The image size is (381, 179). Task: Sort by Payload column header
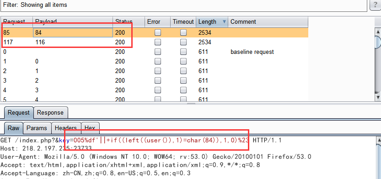(x=73, y=22)
